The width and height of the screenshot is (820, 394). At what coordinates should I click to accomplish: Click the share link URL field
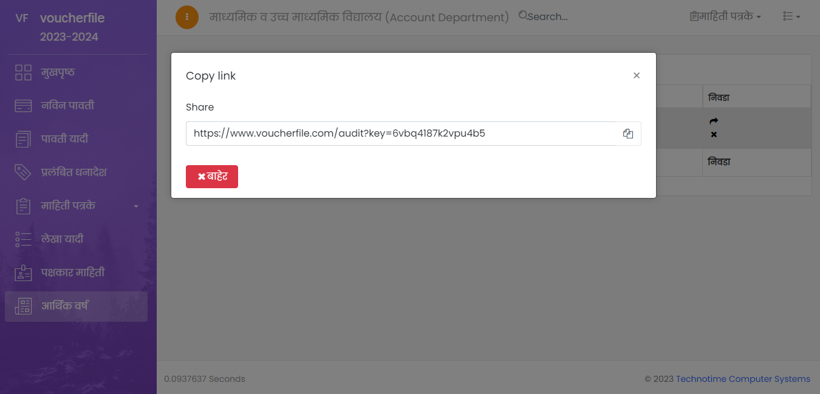(x=401, y=134)
